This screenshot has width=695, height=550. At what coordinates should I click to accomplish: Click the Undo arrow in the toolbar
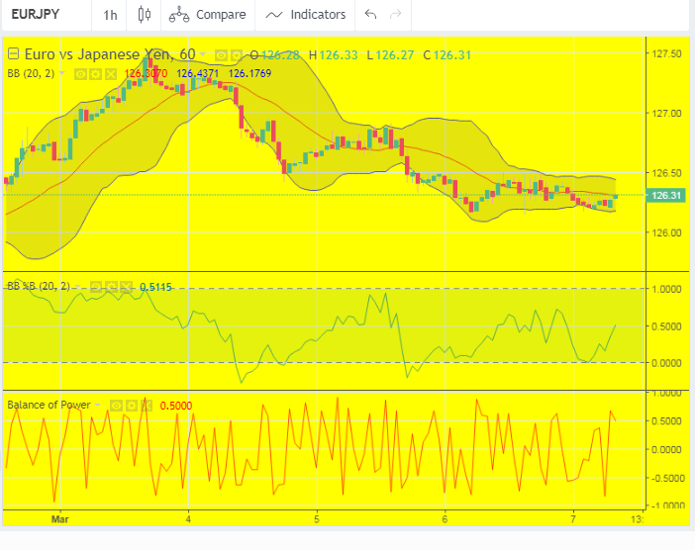pos(371,15)
